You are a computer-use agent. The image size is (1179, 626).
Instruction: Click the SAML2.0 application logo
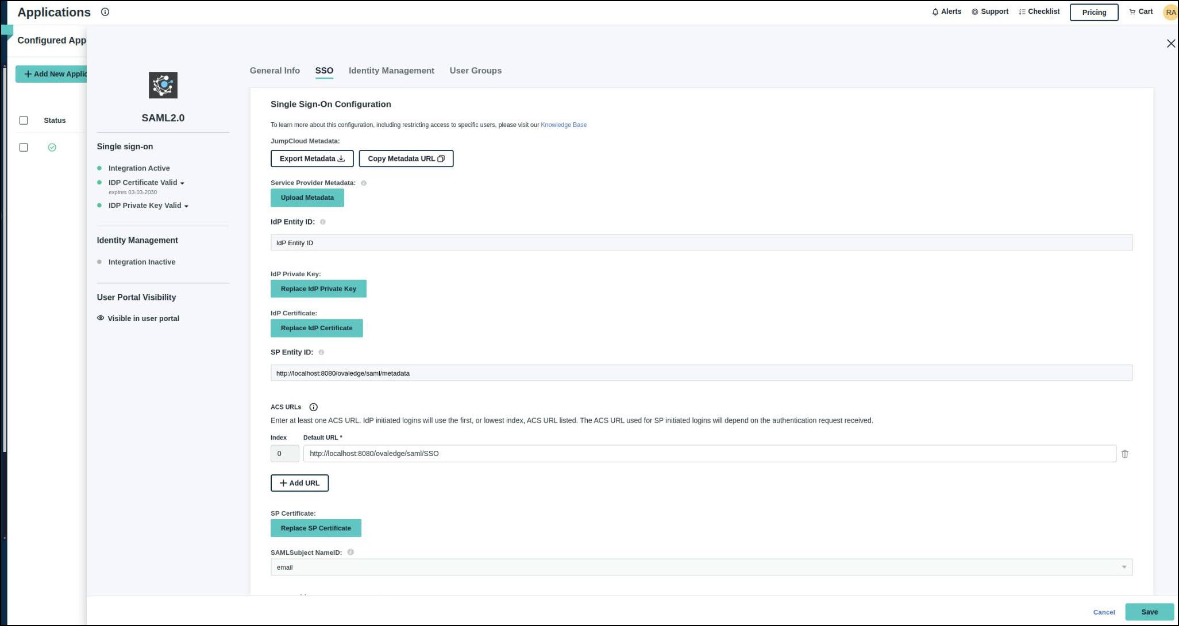(x=163, y=85)
